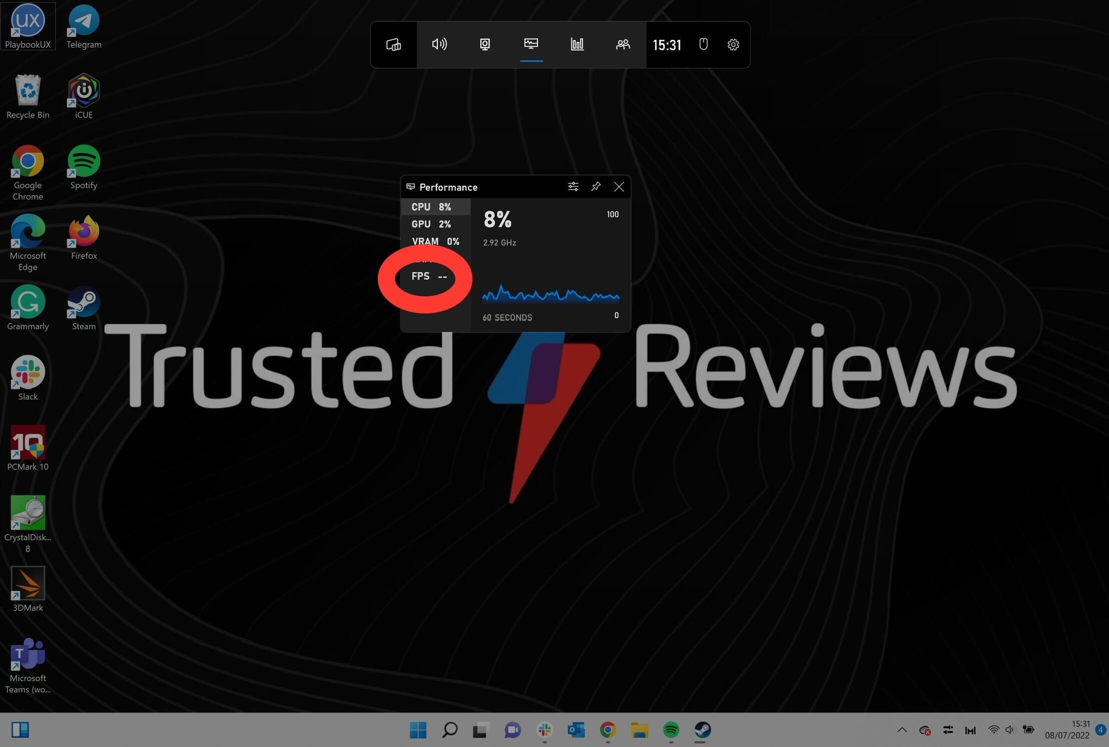This screenshot has height=747, width=1109.
Task: Click the CPU usage graph
Action: 550,294
